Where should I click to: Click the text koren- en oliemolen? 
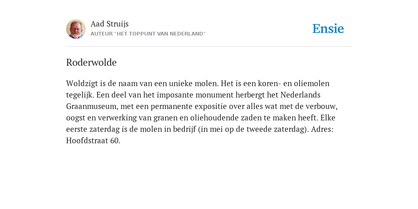(294, 83)
